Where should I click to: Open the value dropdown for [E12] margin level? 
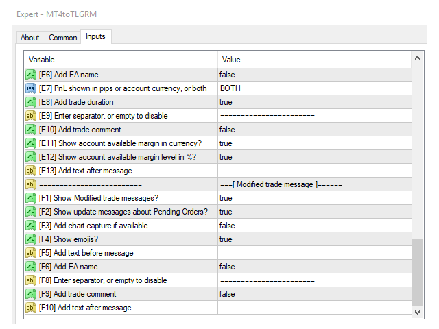pos(226,157)
